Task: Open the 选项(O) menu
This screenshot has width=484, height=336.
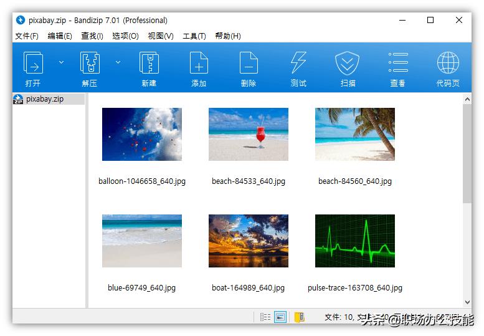Action: (125, 36)
